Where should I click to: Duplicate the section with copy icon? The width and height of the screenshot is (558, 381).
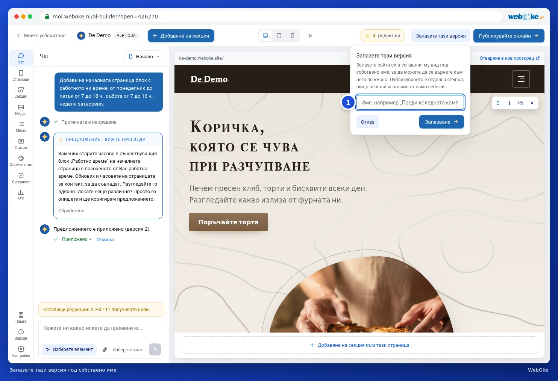point(521,103)
